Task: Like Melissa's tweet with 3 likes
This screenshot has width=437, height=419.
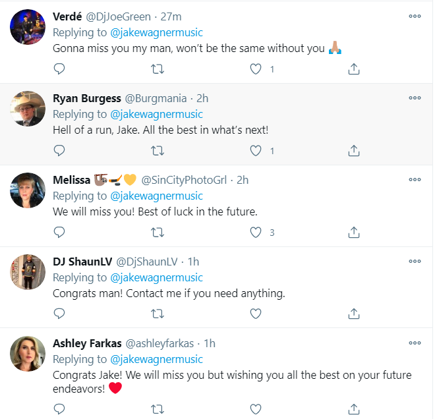Action: point(256,232)
